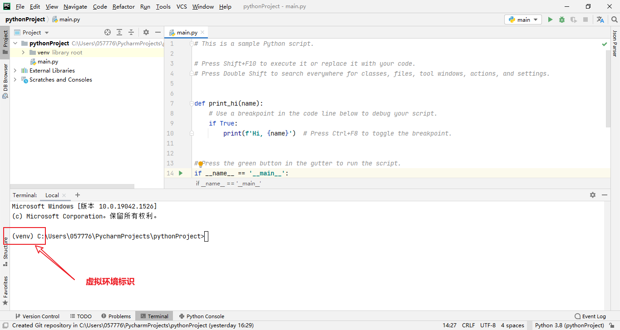
Task: Fold the print_hi function at line 7
Action: coord(192,104)
